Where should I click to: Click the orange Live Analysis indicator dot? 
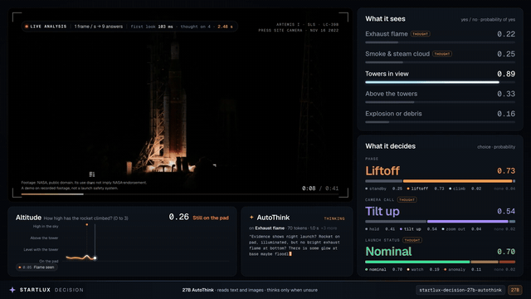coord(27,27)
